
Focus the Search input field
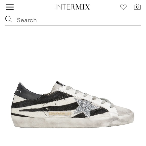(73, 20)
